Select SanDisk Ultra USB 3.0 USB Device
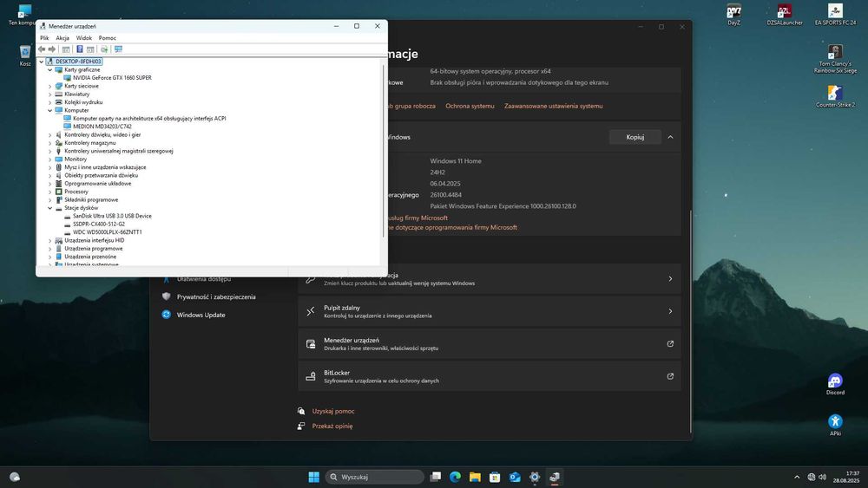868x488 pixels. point(112,216)
